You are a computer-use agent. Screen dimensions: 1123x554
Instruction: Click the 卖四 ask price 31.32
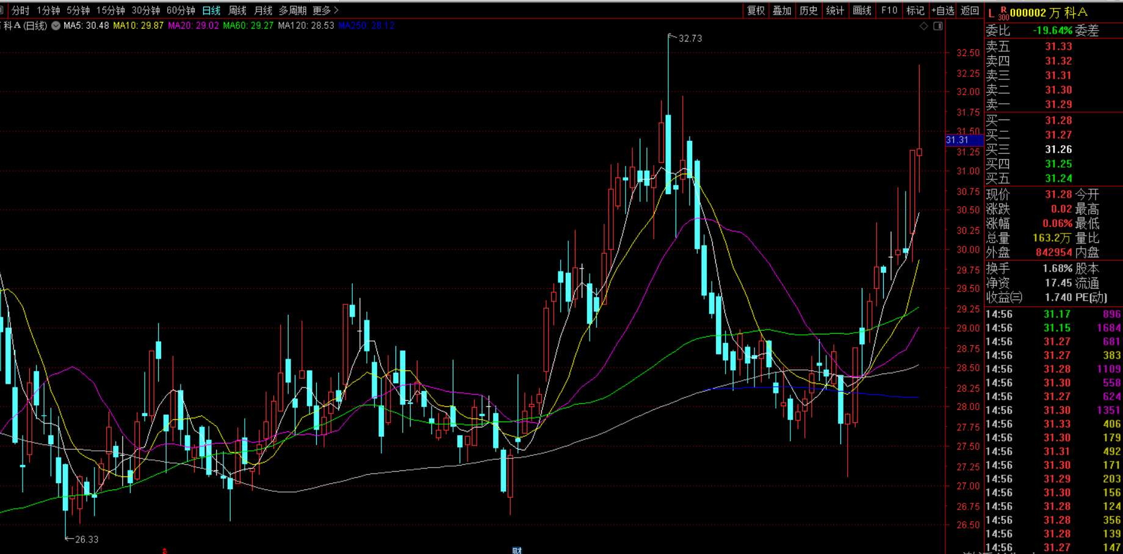point(1058,61)
